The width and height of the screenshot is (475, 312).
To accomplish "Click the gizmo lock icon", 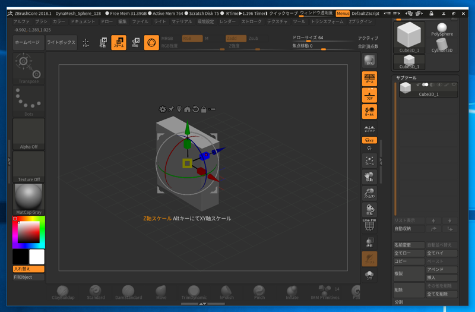I will click(x=204, y=109).
